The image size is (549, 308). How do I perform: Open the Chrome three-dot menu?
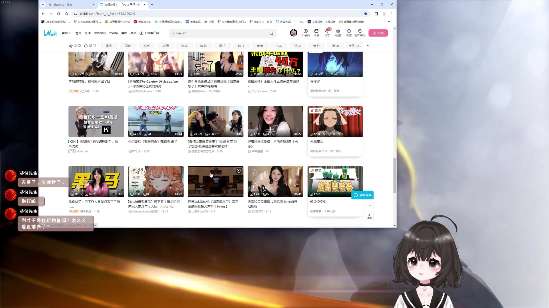click(x=392, y=14)
